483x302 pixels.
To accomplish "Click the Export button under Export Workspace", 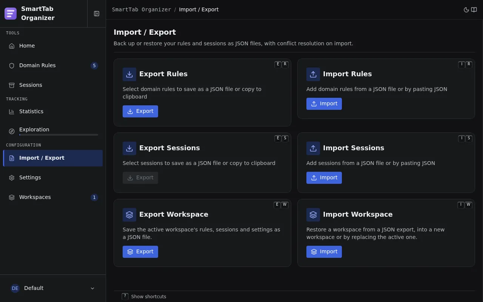I will [x=140, y=252].
